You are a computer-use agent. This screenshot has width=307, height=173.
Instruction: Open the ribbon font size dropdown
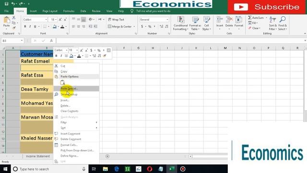click(x=56, y=20)
